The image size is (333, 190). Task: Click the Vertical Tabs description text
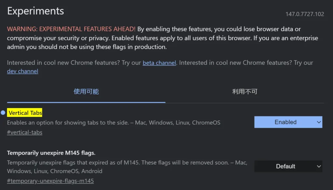[113, 123]
